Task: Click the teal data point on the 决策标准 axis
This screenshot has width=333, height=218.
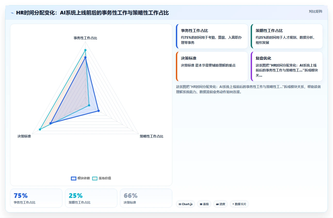Action: pyautogui.click(x=40, y=129)
